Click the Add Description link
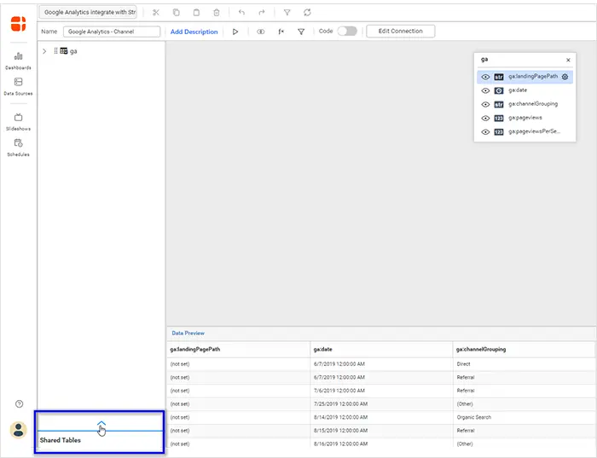Viewport: 597px width, 458px height. tap(194, 32)
